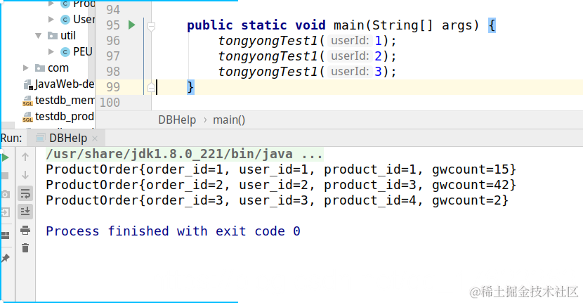Restore layout icon in Run sidebar
The width and height of the screenshot is (583, 303).
click(x=5, y=236)
